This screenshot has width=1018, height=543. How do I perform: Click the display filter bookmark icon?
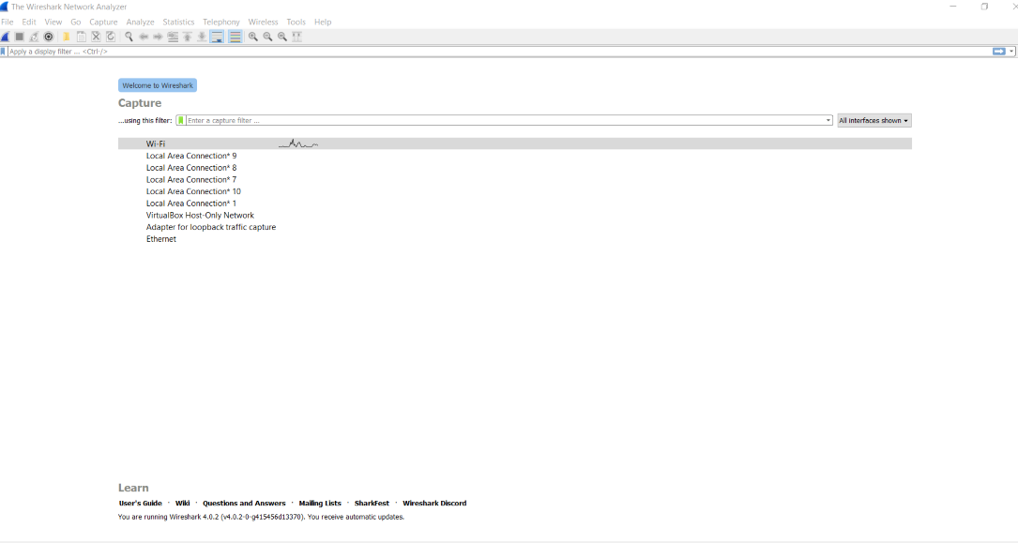tap(3, 52)
